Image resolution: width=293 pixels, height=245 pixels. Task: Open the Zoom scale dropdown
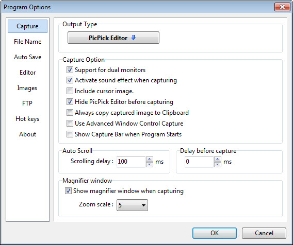[x=132, y=205]
